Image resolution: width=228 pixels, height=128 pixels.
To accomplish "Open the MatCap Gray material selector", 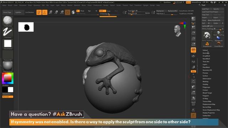I will coord(8,66).
